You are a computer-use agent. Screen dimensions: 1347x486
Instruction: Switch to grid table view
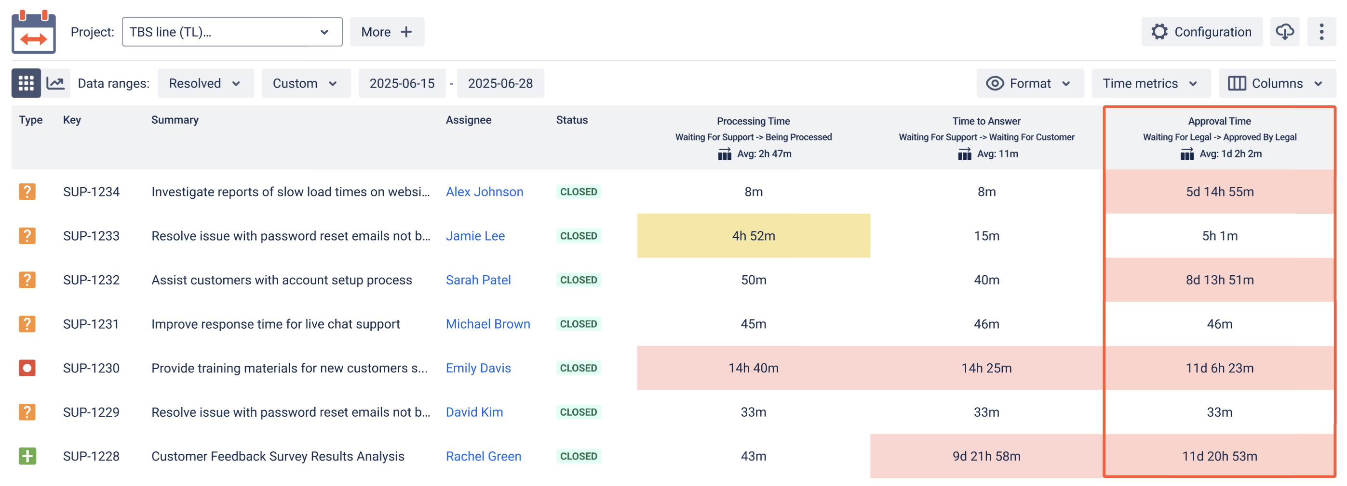coord(26,83)
